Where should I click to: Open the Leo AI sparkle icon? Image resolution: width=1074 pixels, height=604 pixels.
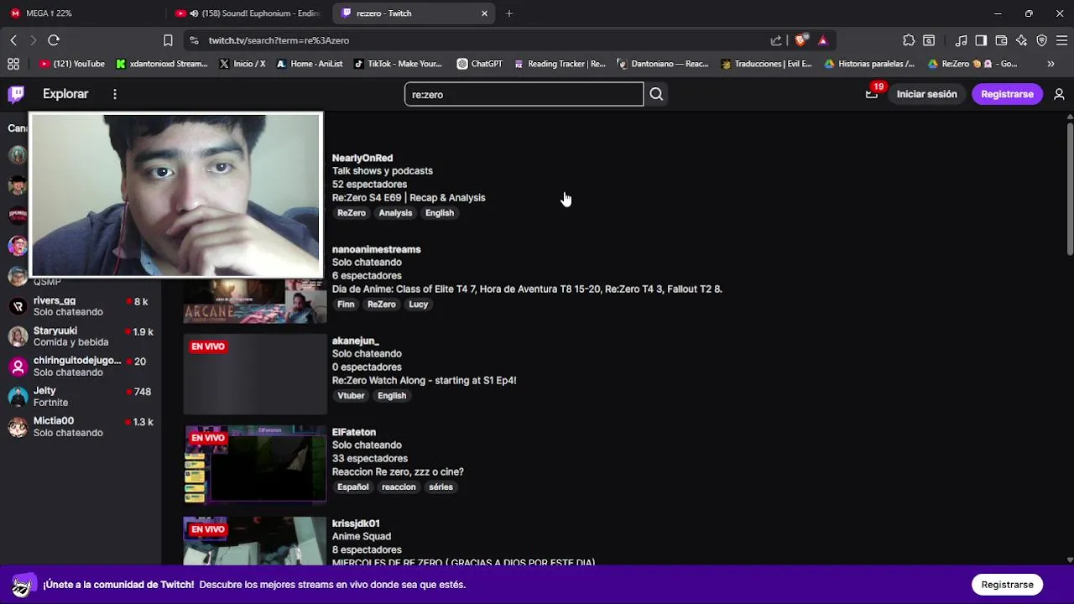pyautogui.click(x=1021, y=40)
